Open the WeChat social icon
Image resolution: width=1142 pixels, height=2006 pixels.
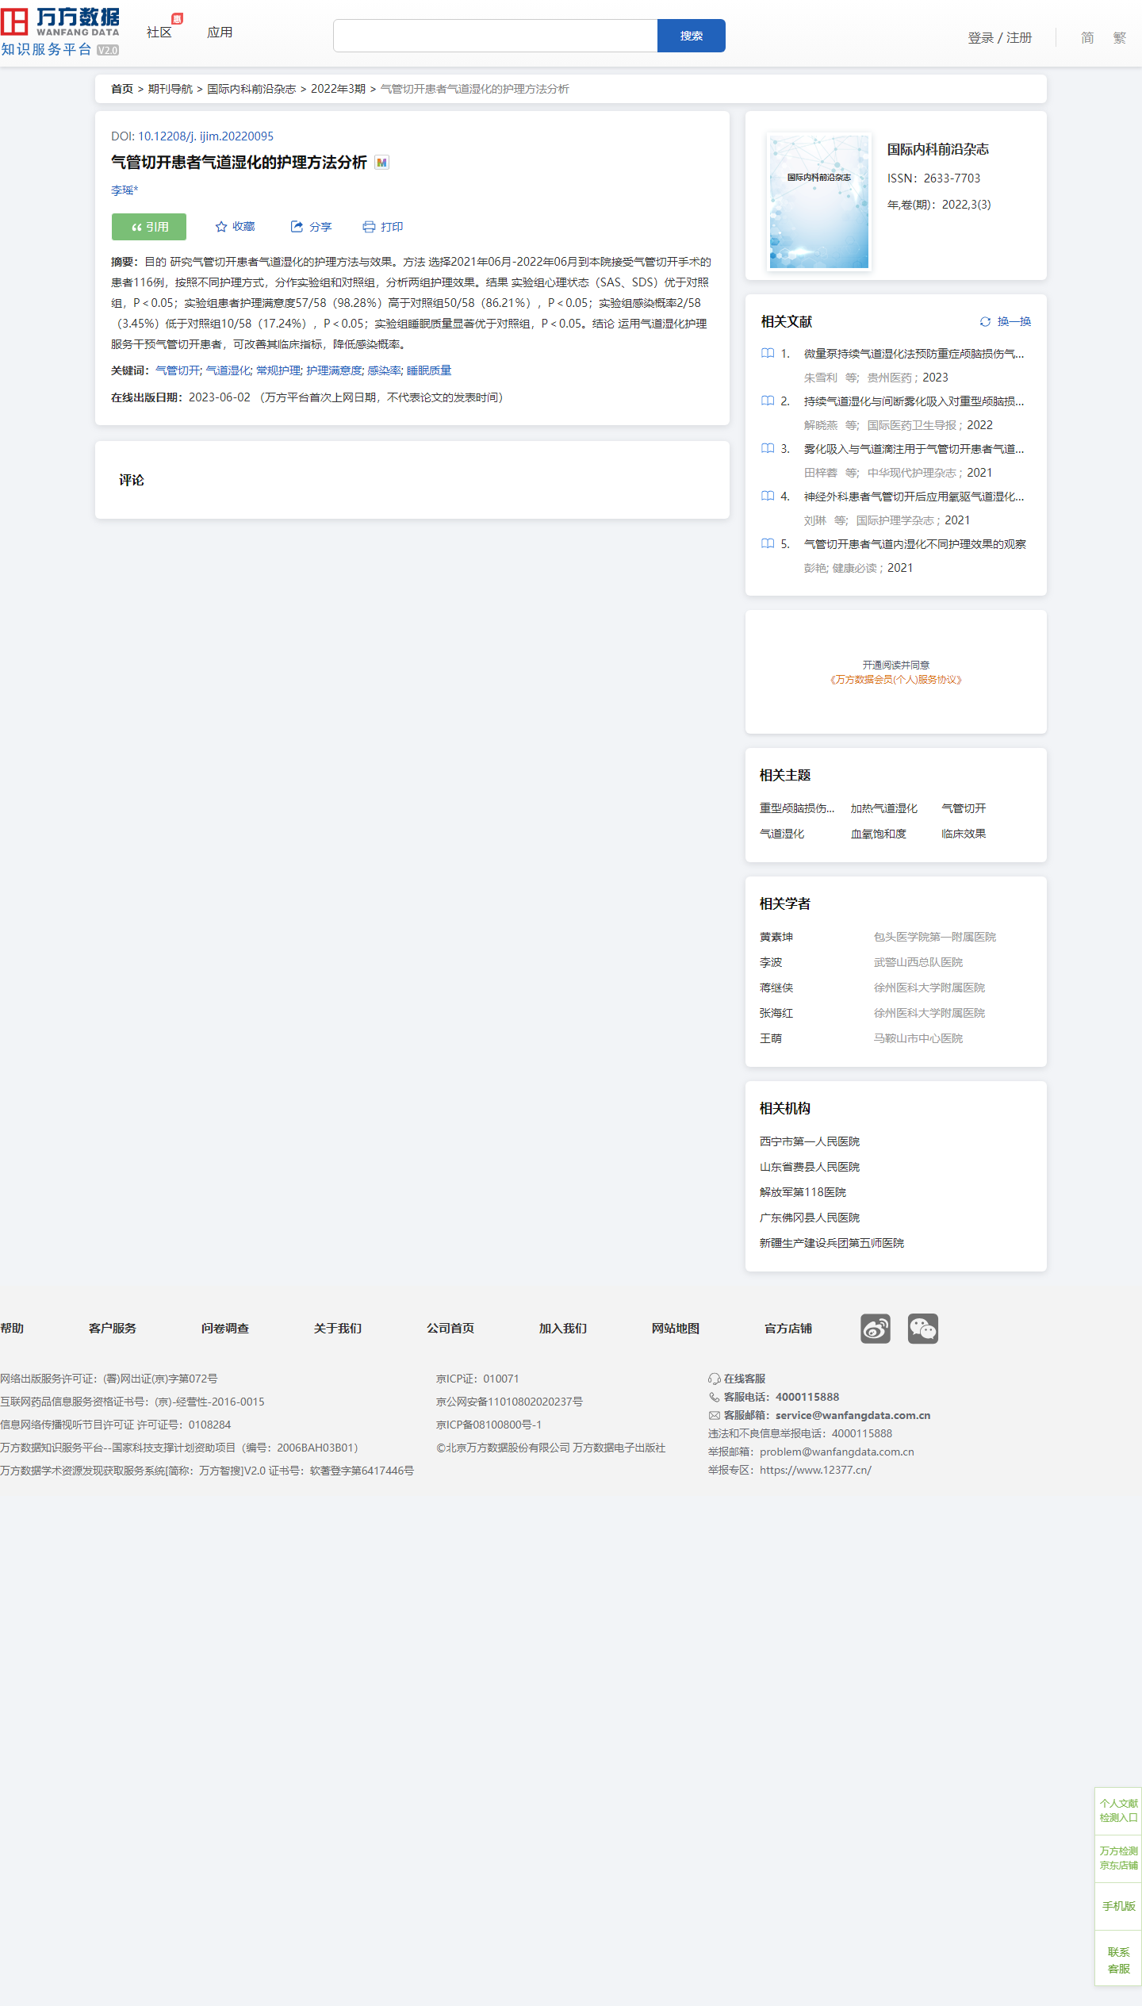[x=923, y=1329]
